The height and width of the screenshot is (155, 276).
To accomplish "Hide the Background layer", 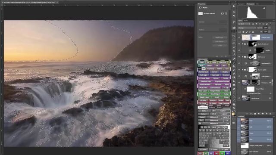I will (239, 98).
